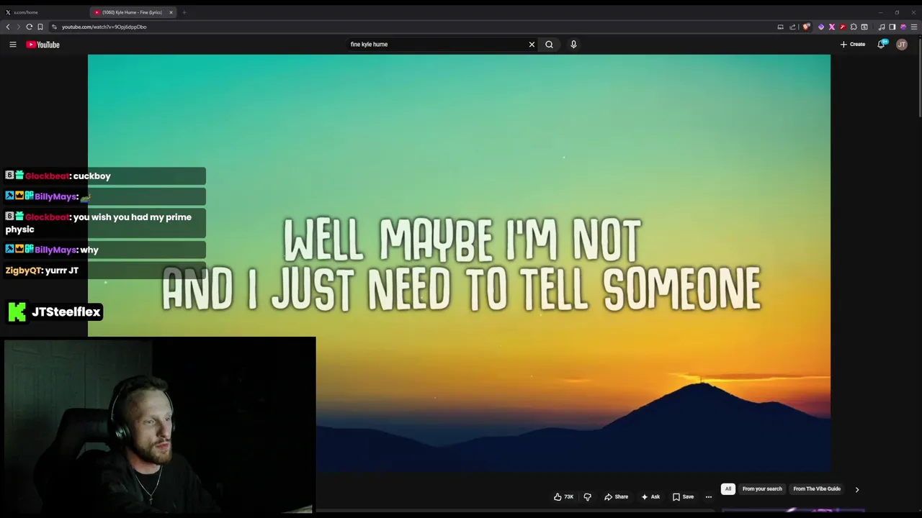The width and height of the screenshot is (922, 518).
Task: Go forward in browser history
Action: pos(18,27)
